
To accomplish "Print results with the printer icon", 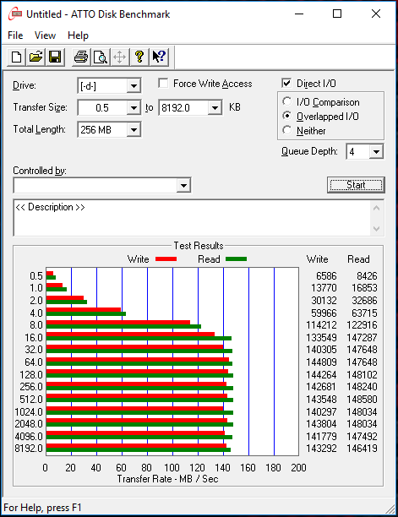I will (81, 57).
